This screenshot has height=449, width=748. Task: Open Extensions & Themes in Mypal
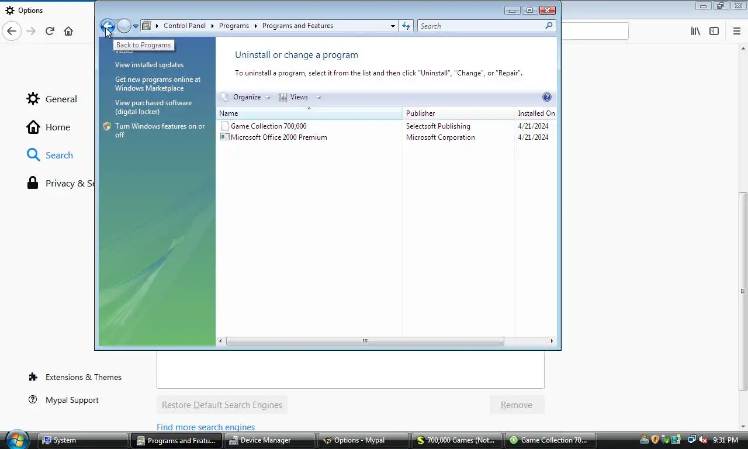[x=75, y=377]
